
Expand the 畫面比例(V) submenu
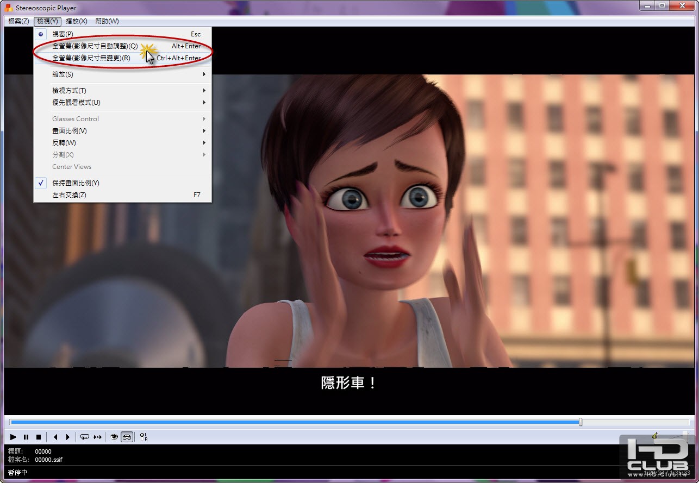(x=123, y=131)
